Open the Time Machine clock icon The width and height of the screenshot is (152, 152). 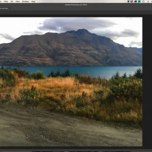point(144,1)
